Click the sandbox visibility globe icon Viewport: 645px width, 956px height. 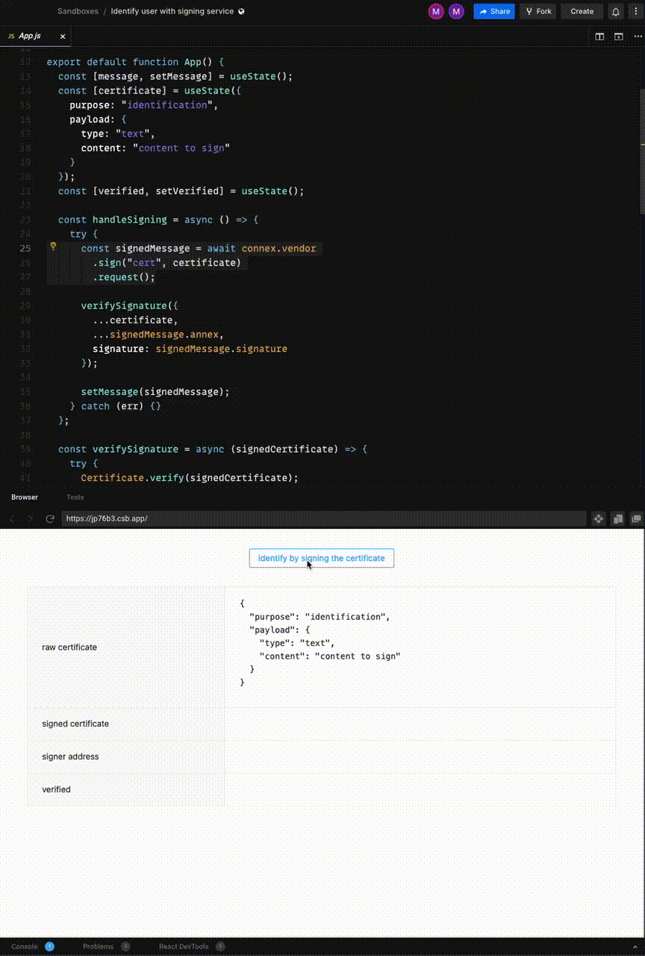[241, 11]
